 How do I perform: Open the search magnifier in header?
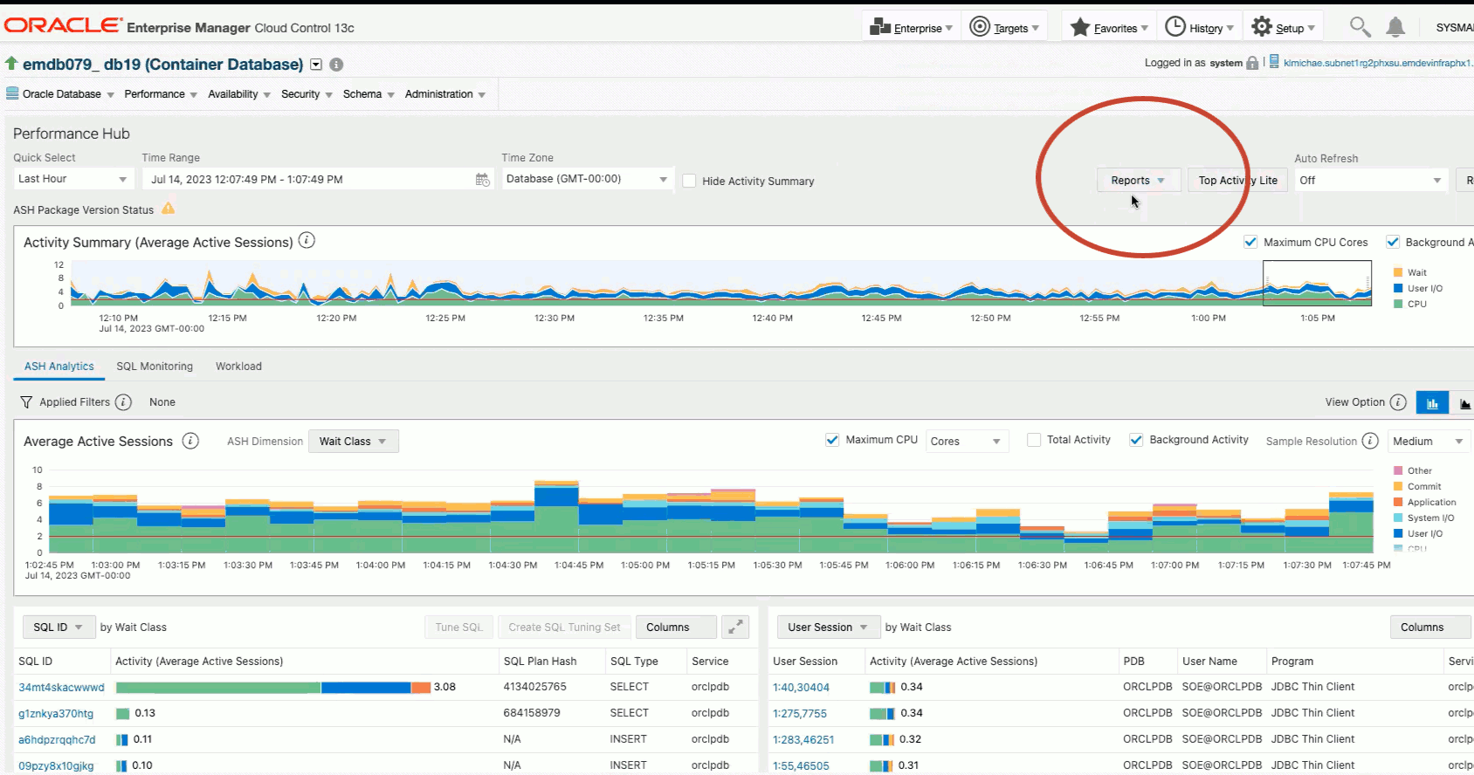tap(1360, 27)
